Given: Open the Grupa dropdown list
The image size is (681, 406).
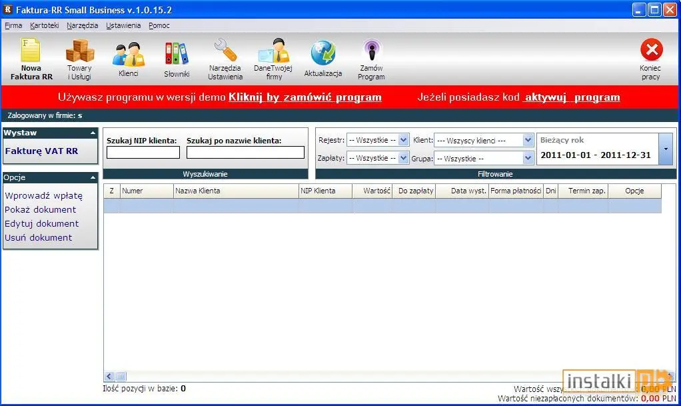Looking at the screenshot, I should tap(528, 158).
